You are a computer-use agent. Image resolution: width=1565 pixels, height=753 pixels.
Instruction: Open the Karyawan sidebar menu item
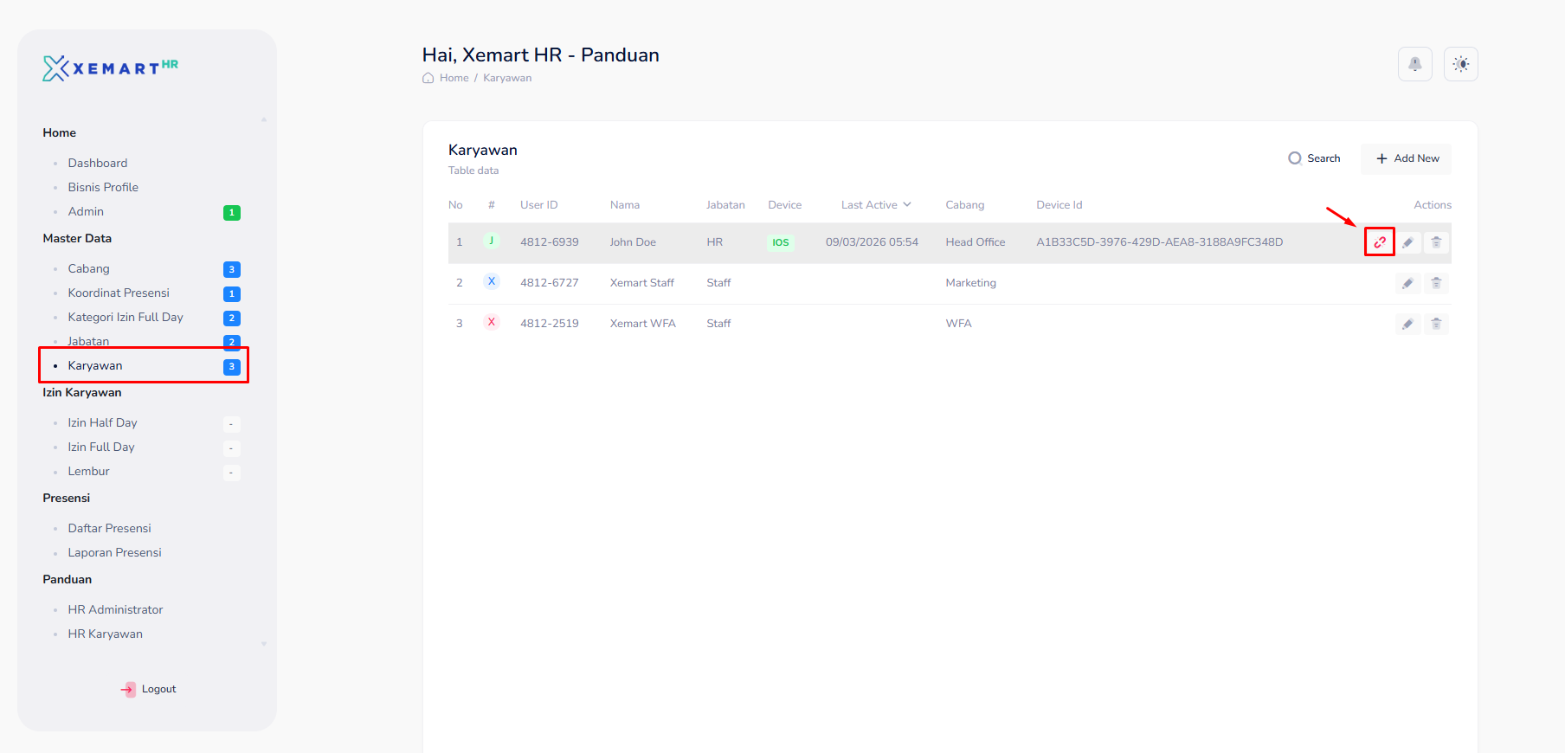[x=95, y=366]
